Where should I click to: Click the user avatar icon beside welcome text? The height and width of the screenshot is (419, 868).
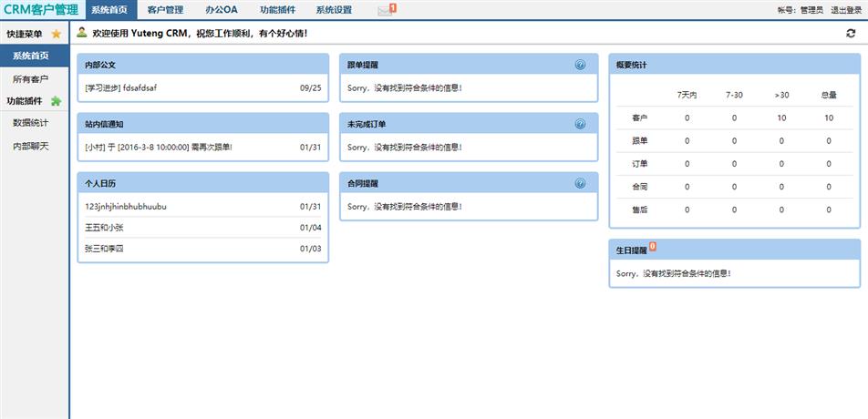82,32
